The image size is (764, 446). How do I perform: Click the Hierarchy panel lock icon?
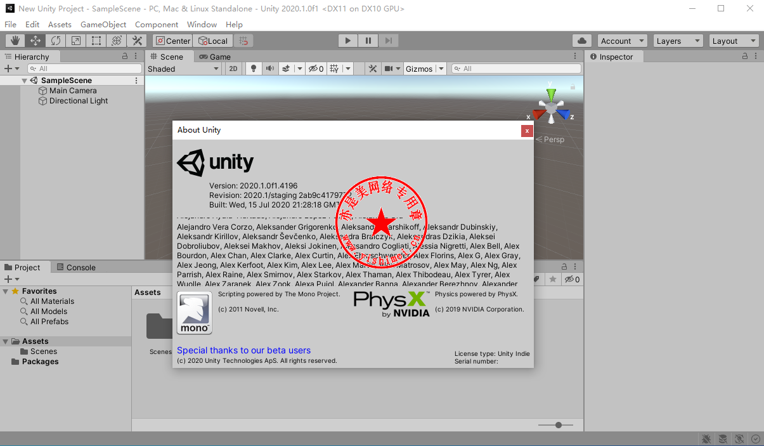coord(125,56)
